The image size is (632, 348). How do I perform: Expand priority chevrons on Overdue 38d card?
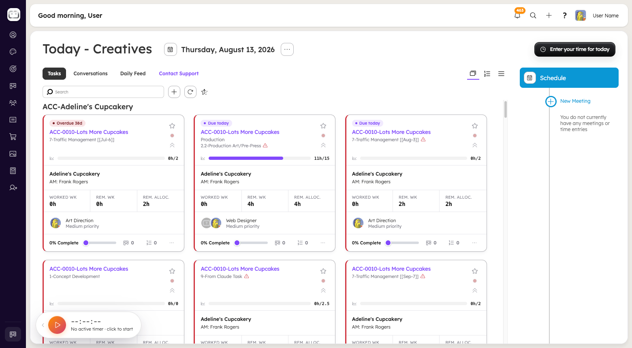(x=172, y=145)
